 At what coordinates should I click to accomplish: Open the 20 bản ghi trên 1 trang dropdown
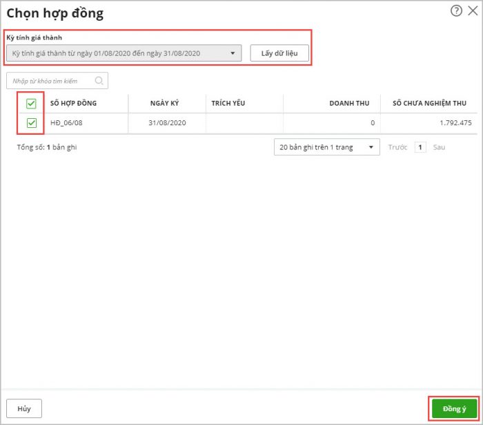click(326, 147)
